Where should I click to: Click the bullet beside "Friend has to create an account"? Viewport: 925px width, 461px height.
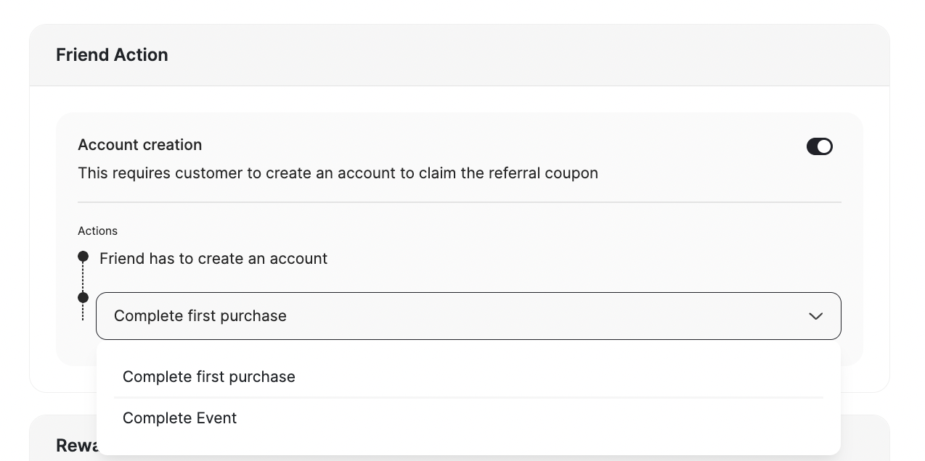[83, 257]
